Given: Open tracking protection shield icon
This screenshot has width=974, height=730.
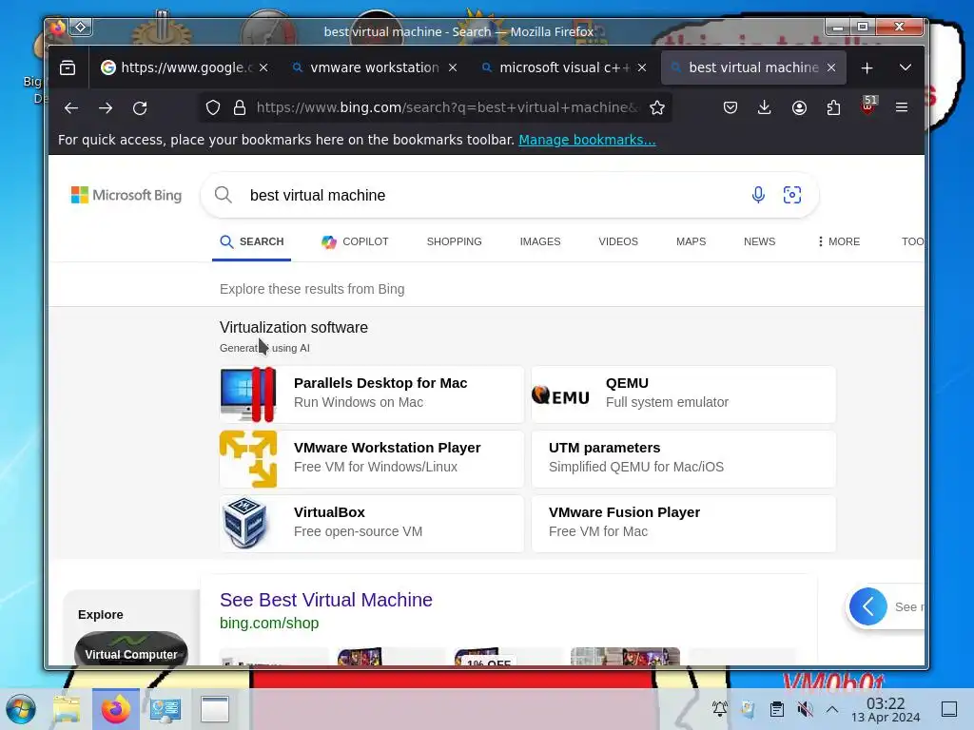Looking at the screenshot, I should point(213,108).
